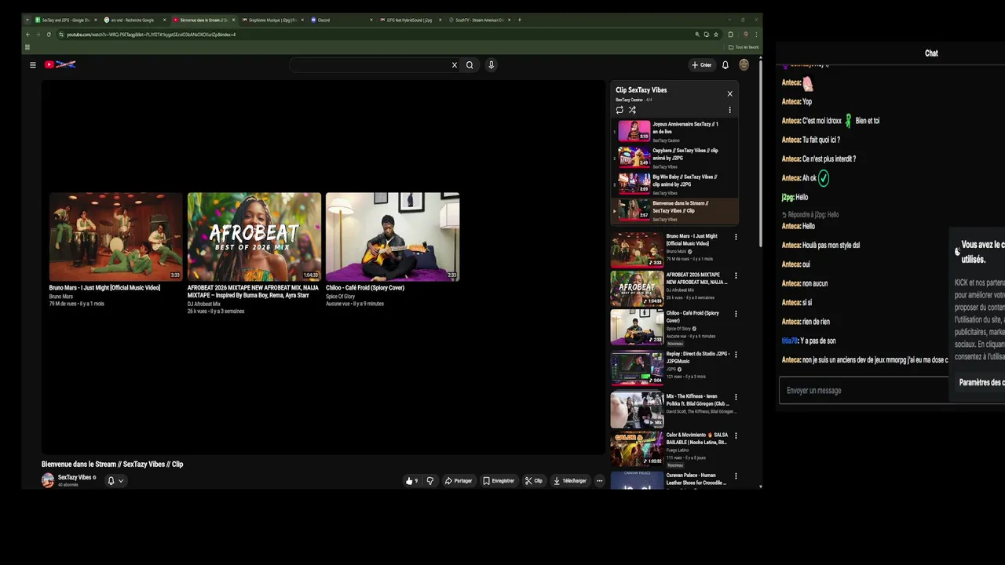Open Replay Direct du Studio J2PG thumbnail
The height and width of the screenshot is (565, 1005).
pos(637,368)
